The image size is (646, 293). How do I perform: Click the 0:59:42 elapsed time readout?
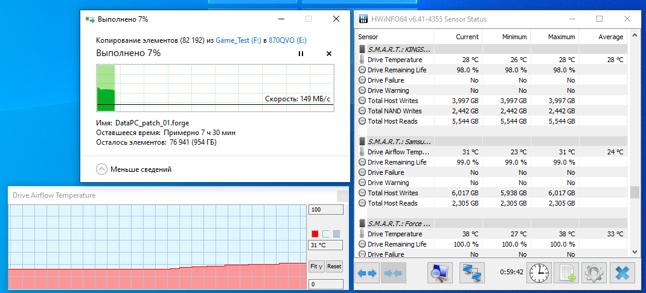[x=512, y=272]
